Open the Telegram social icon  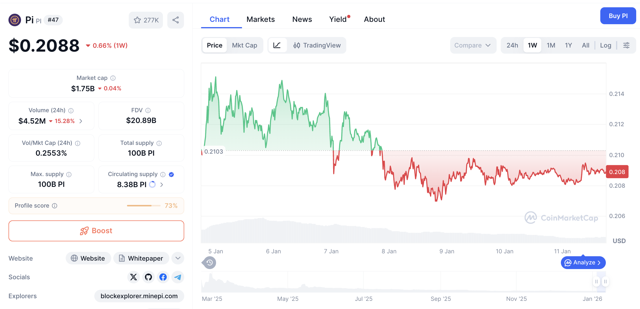(178, 277)
